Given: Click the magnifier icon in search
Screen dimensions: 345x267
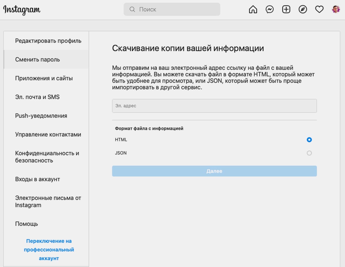Looking at the screenshot, I should click(132, 9).
